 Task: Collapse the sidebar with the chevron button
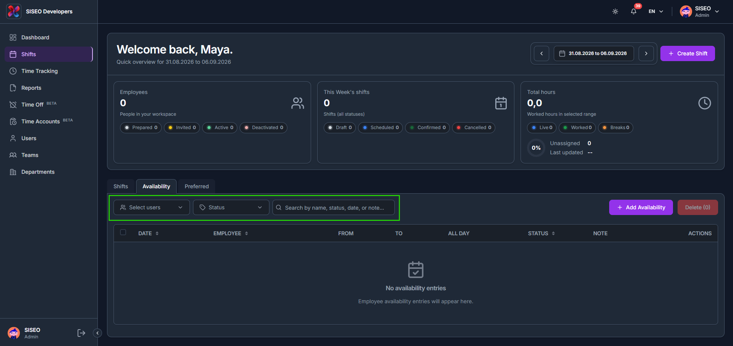(x=97, y=333)
